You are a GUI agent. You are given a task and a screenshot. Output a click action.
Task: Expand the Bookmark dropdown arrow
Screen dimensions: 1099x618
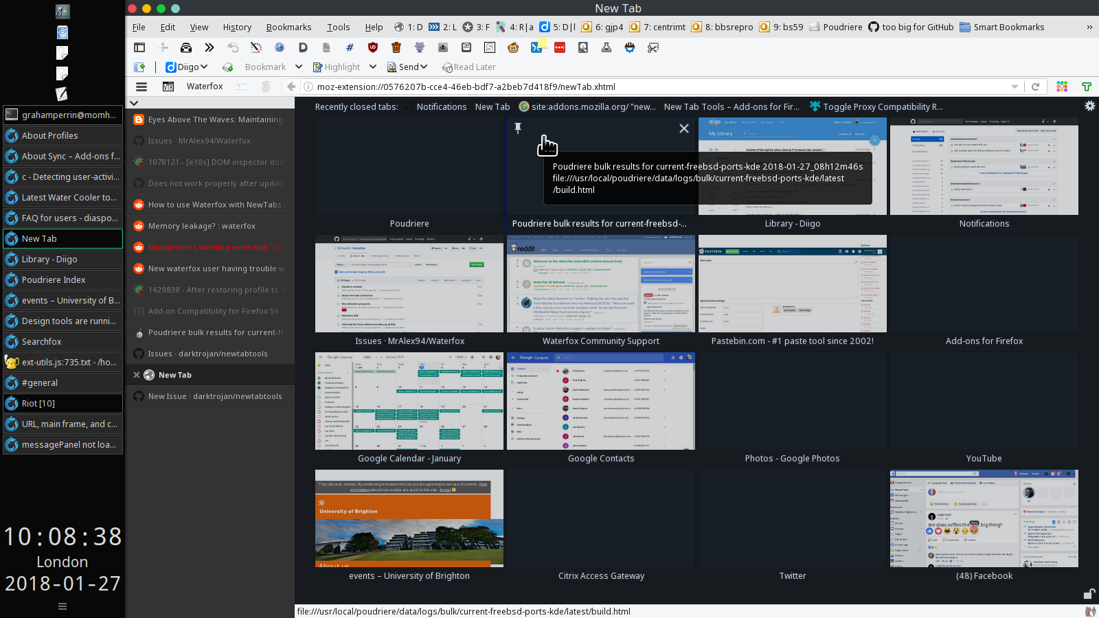(298, 67)
